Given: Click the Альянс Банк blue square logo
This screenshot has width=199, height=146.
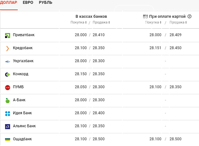Looking at the screenshot, I should click(x=8, y=127).
